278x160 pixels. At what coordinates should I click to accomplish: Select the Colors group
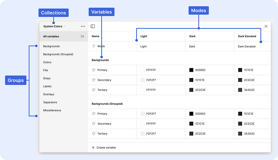47,62
